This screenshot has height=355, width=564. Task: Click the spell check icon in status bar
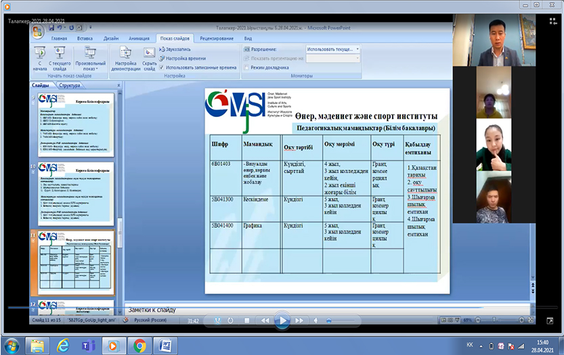click(x=125, y=320)
